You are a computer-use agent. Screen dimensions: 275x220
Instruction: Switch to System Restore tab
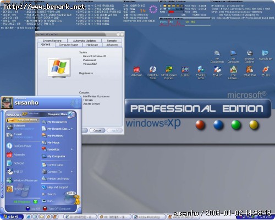click(x=52, y=41)
